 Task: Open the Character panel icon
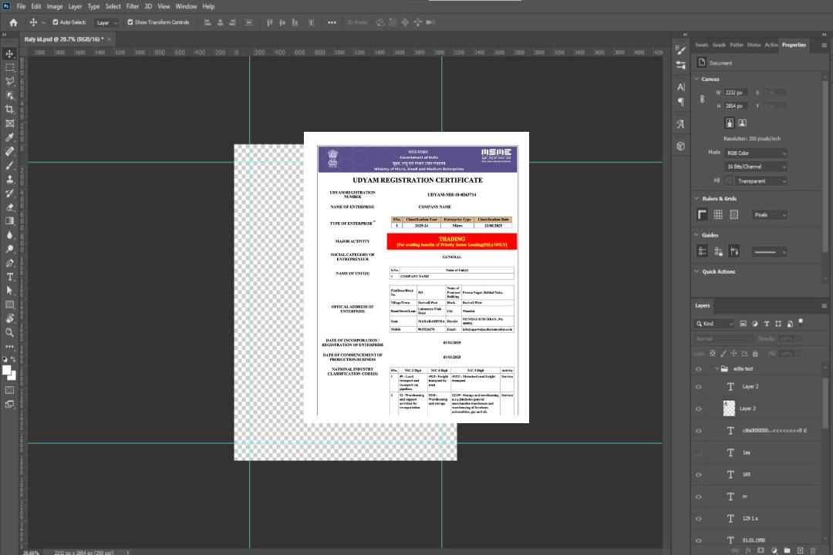(680, 86)
